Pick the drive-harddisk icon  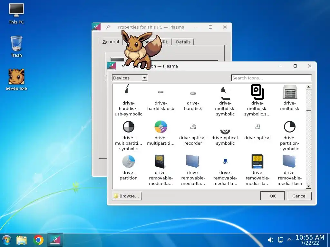(x=193, y=100)
